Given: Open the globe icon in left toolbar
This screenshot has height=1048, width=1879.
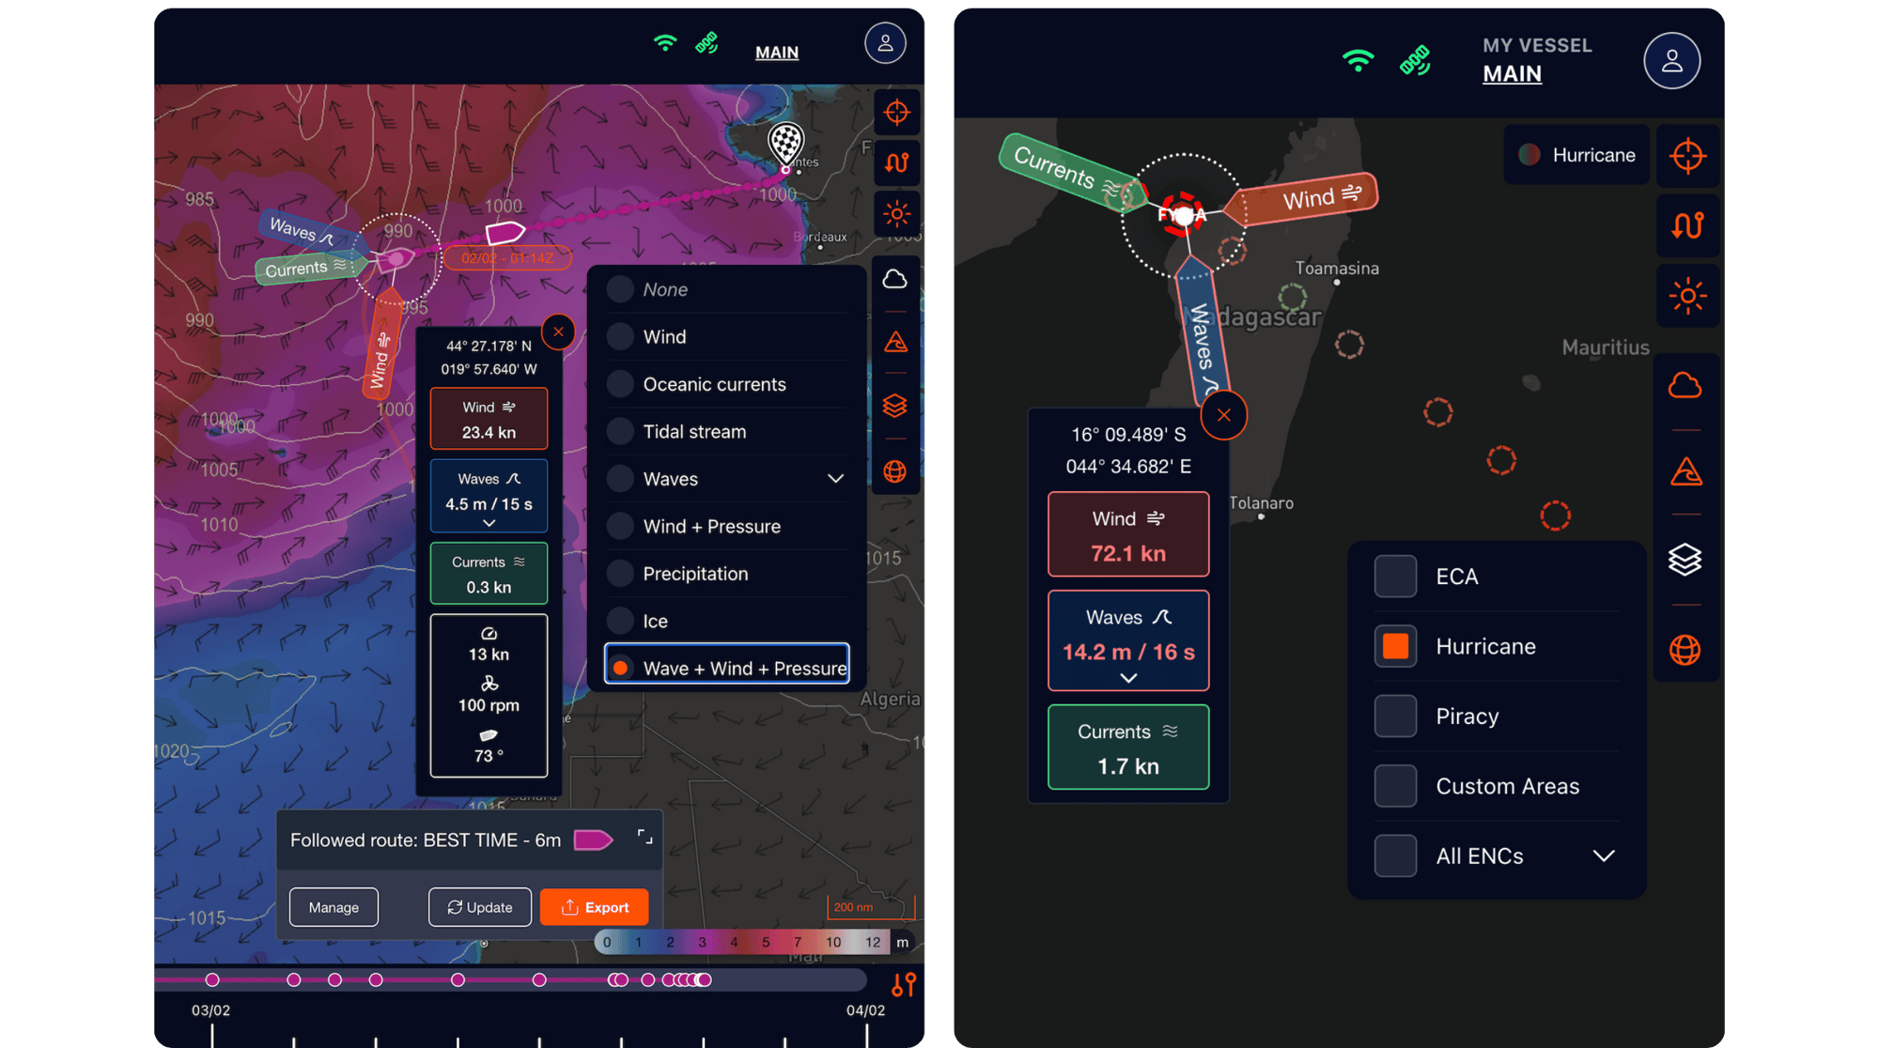Looking at the screenshot, I should [895, 471].
